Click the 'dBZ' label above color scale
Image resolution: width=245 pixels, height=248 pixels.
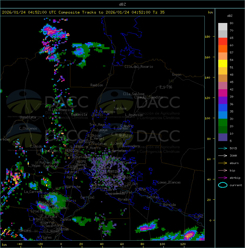pyautogui.click(x=230, y=16)
